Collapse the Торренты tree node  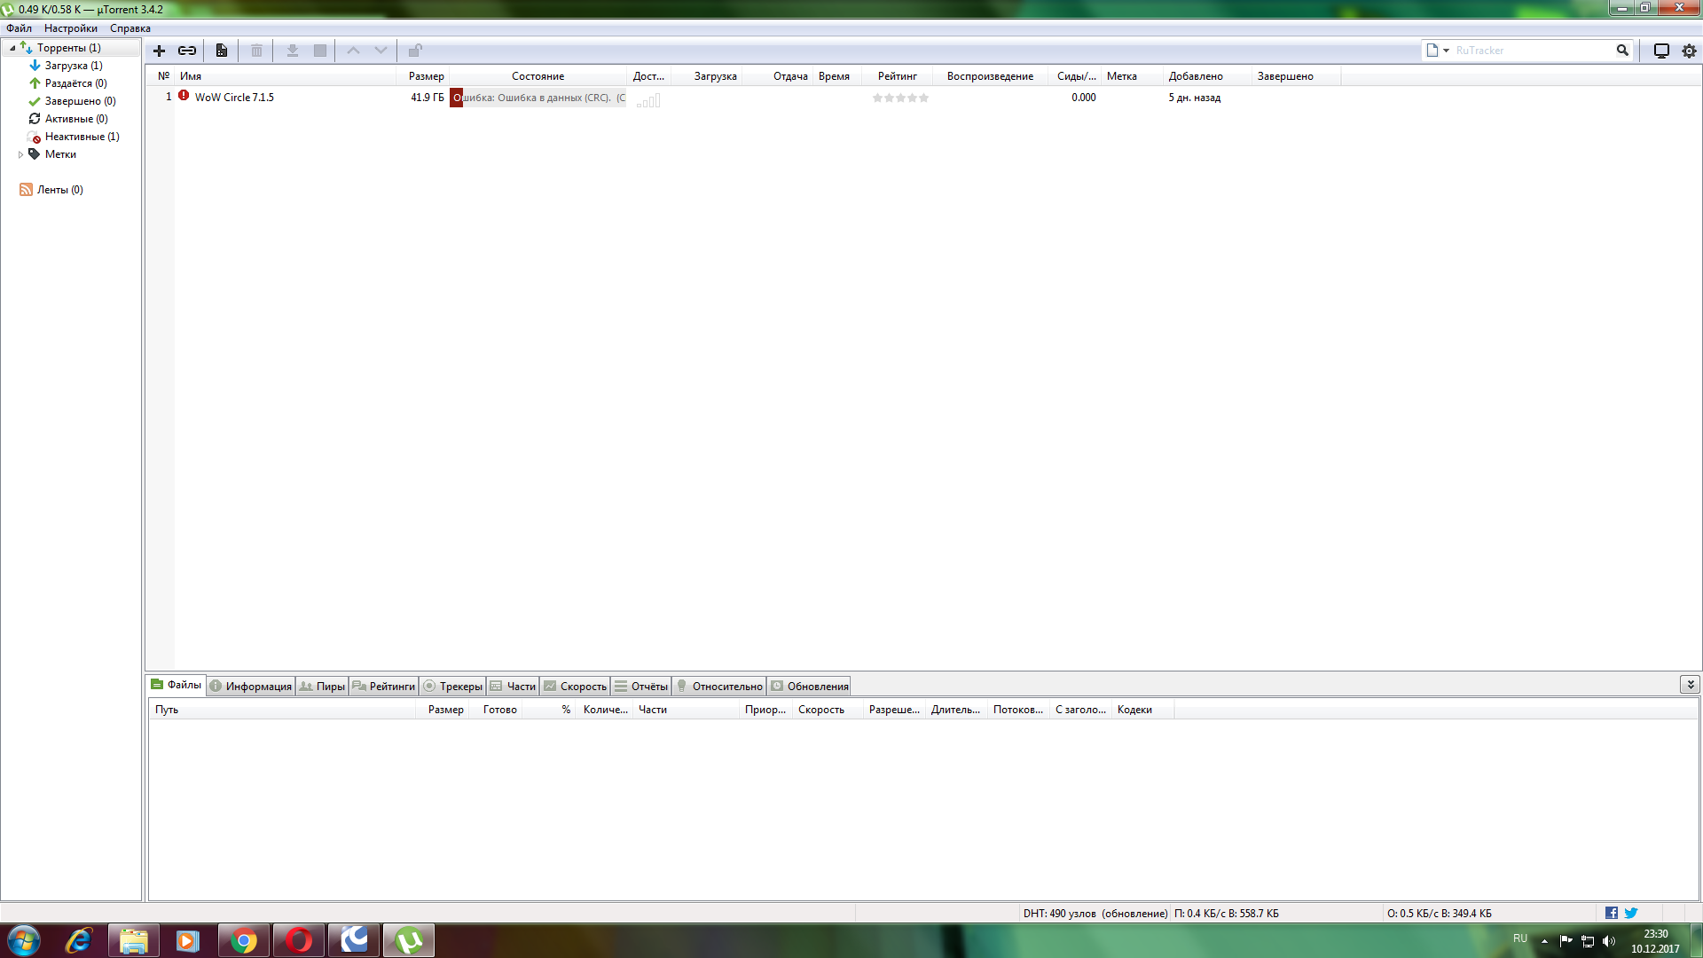coord(12,48)
